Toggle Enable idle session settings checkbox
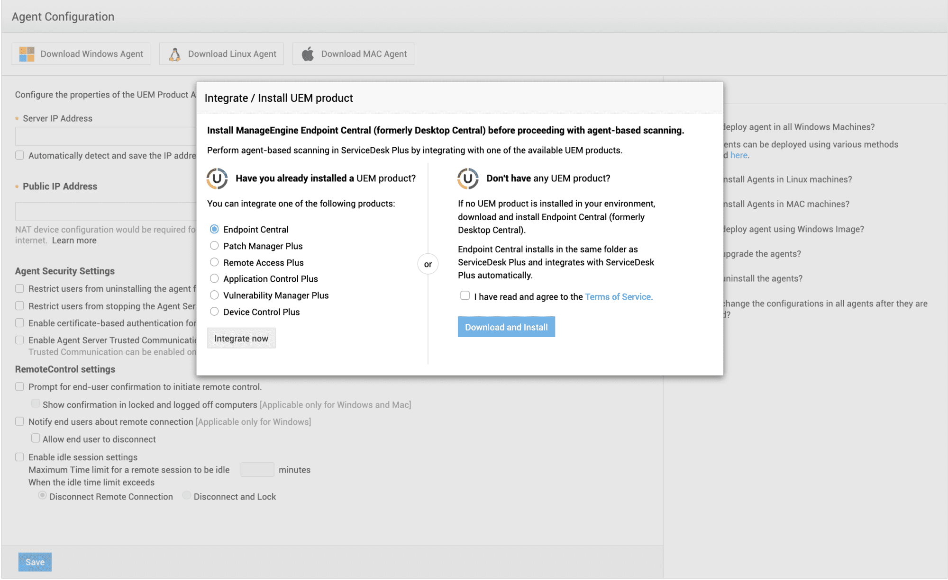The width and height of the screenshot is (948, 580). tap(19, 457)
